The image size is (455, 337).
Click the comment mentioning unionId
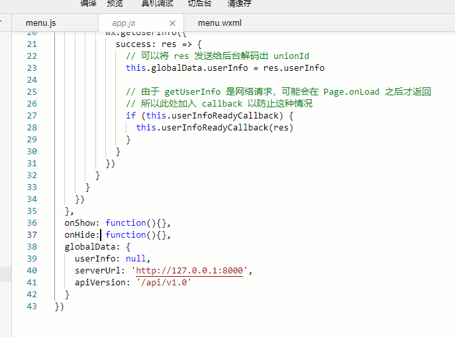217,56
